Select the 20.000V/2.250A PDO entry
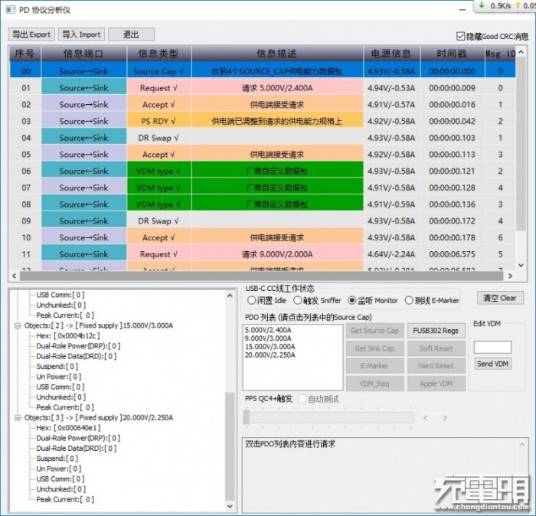The height and width of the screenshot is (516, 536). point(270,355)
